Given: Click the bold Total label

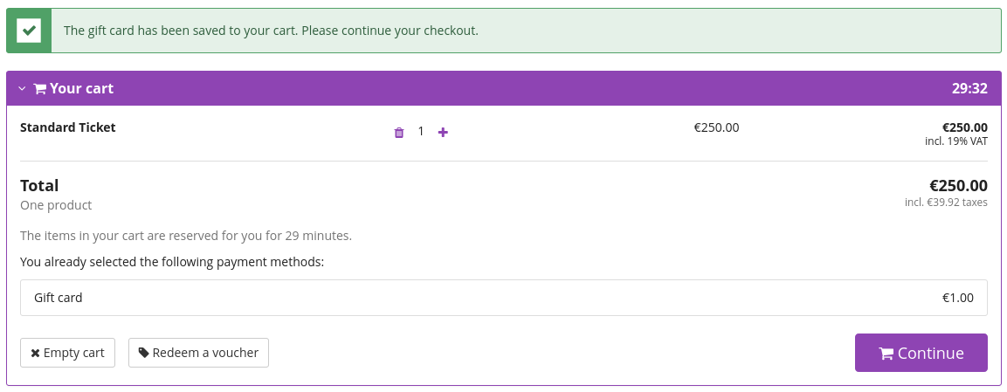Looking at the screenshot, I should coord(39,185).
